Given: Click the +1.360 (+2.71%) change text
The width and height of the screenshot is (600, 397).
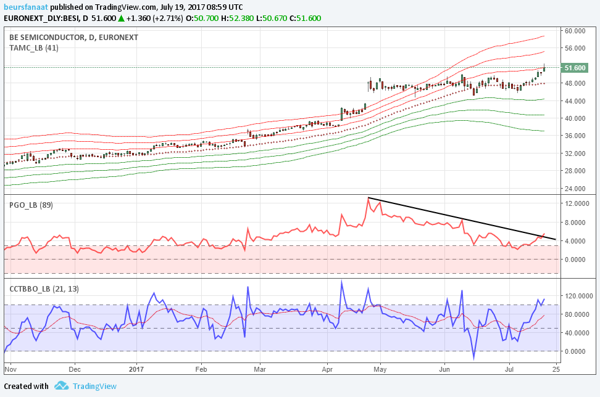Looking at the screenshot, I should click(x=155, y=18).
